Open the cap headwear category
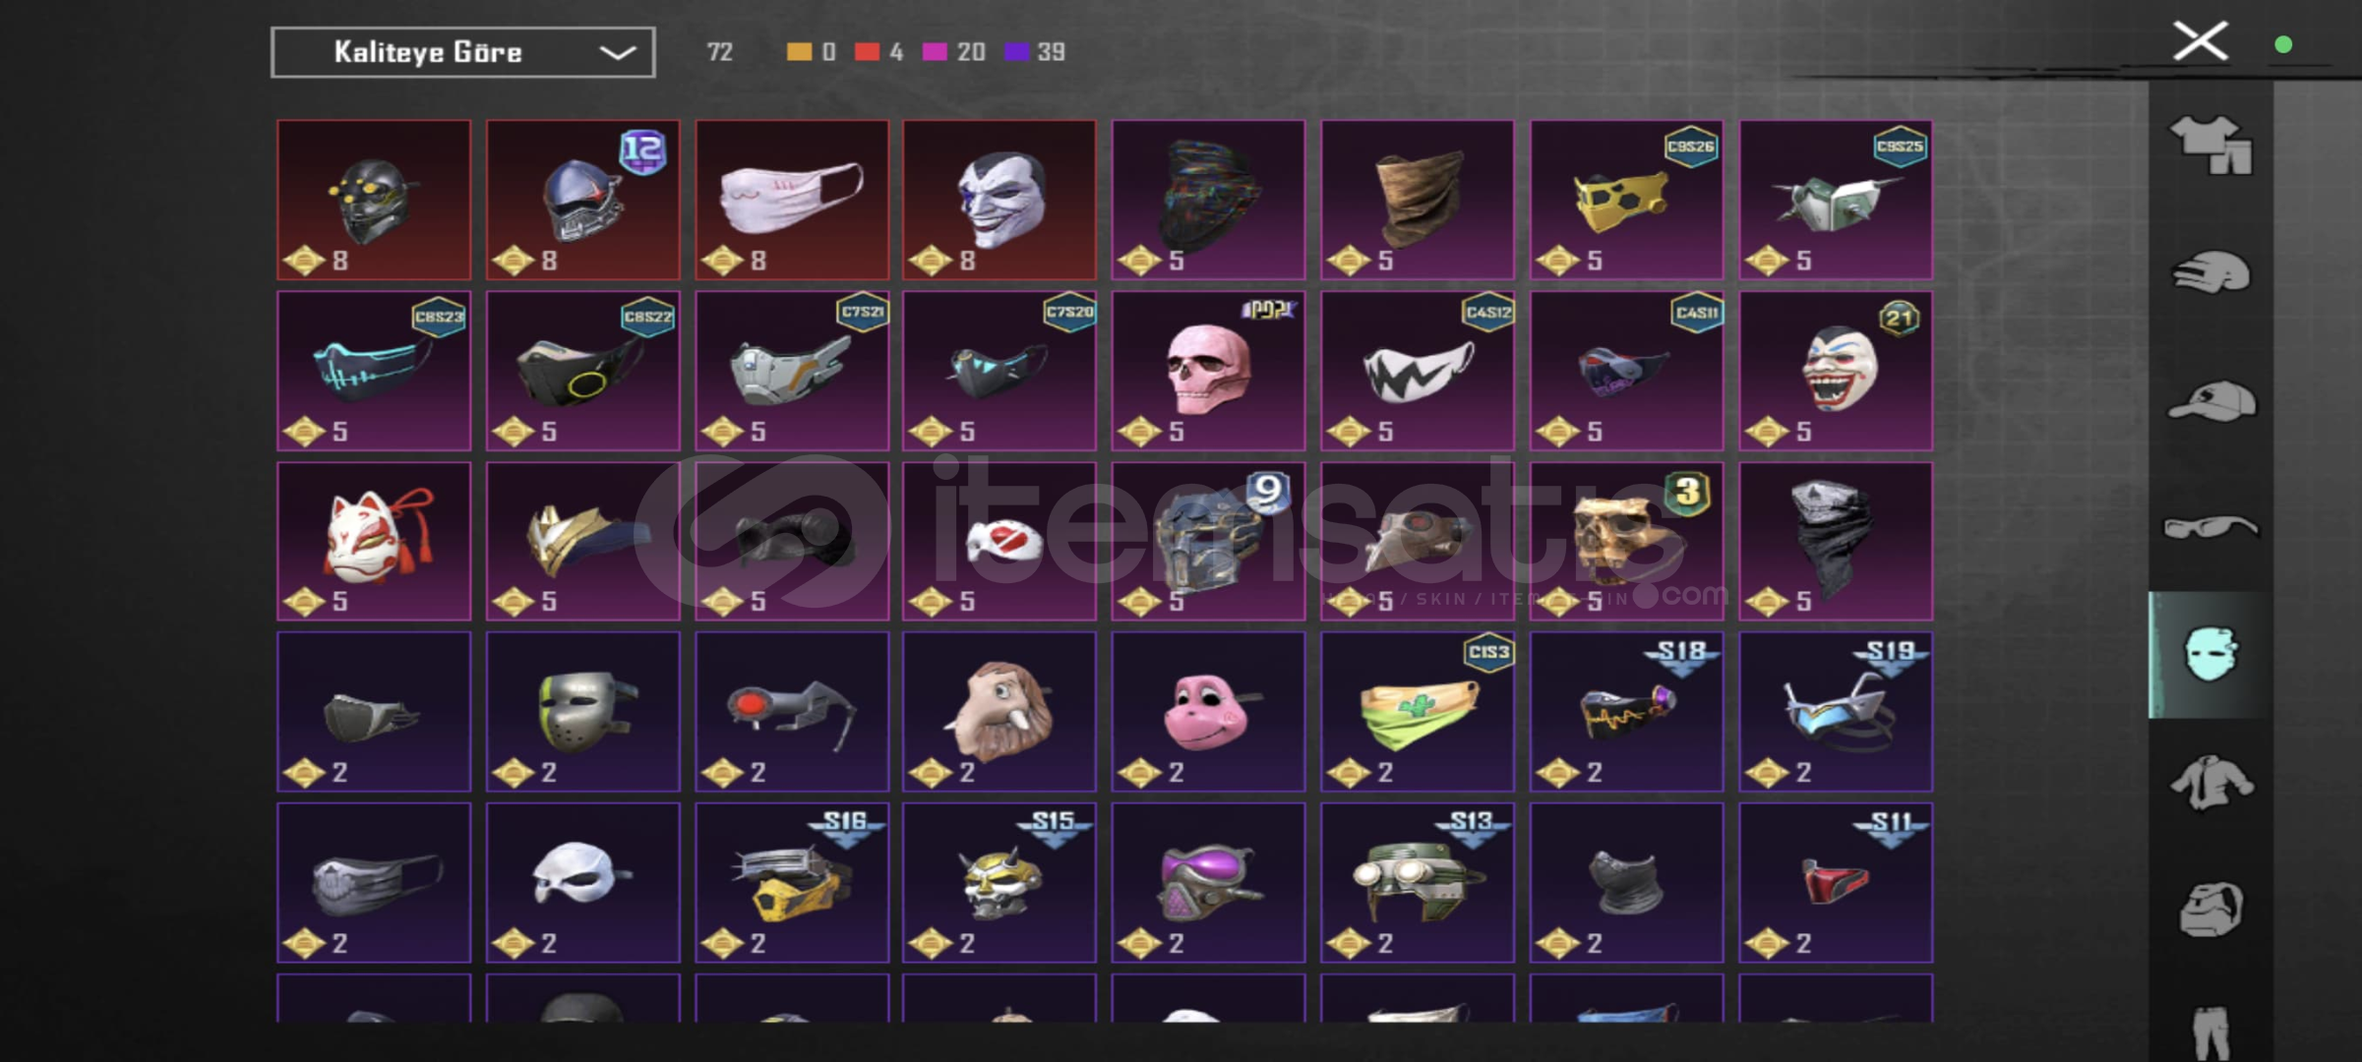2362x1062 pixels. click(2211, 400)
